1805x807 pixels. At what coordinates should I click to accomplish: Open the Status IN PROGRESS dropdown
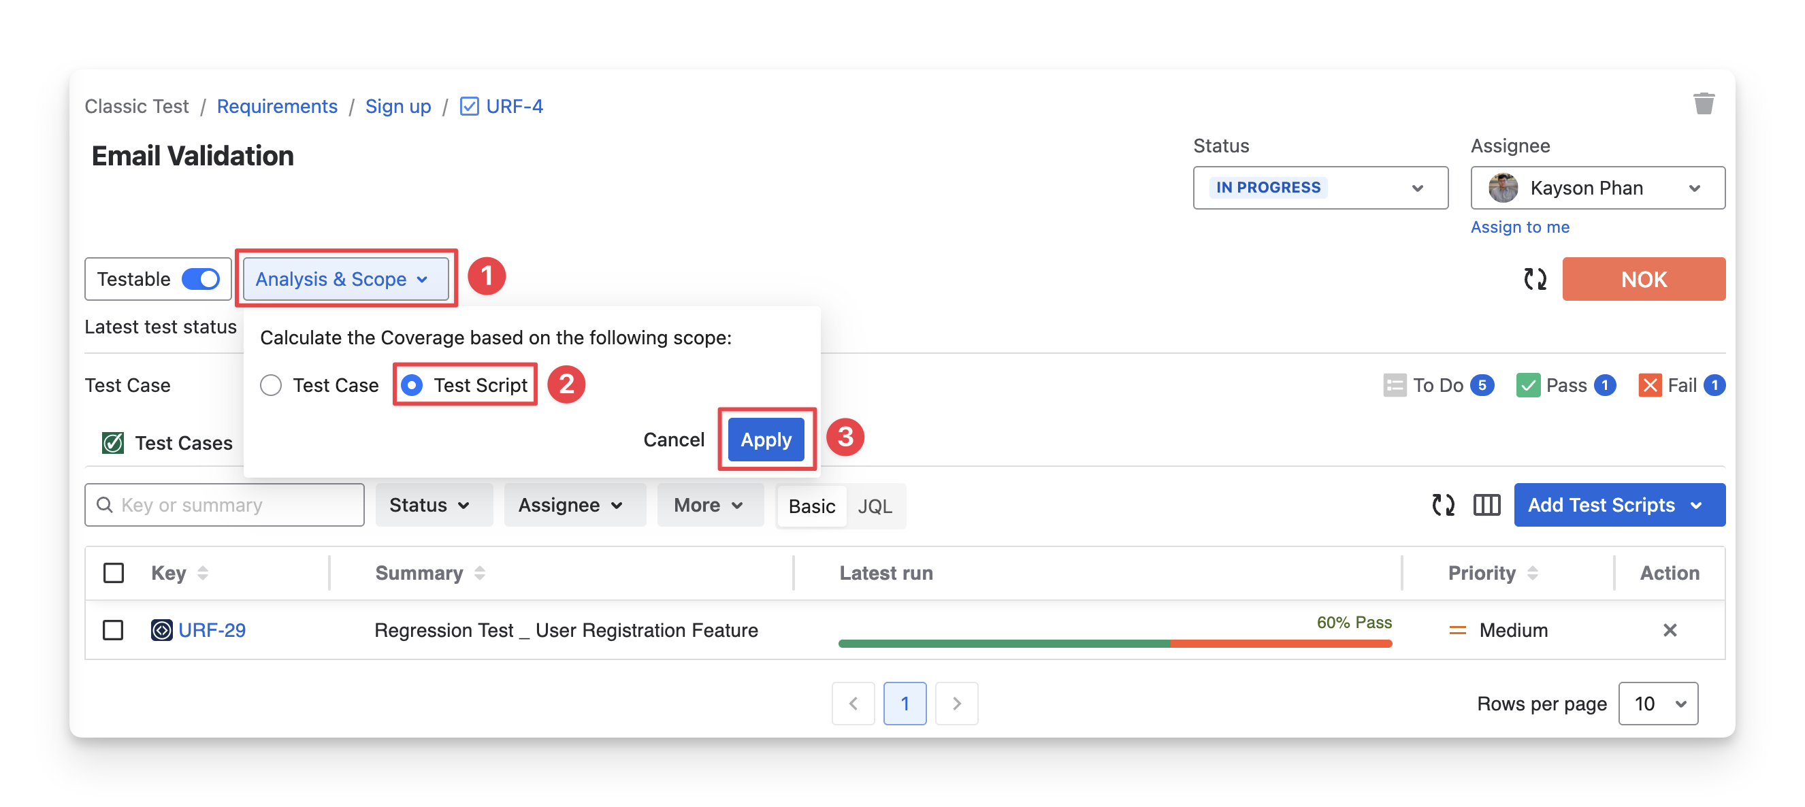tap(1320, 188)
